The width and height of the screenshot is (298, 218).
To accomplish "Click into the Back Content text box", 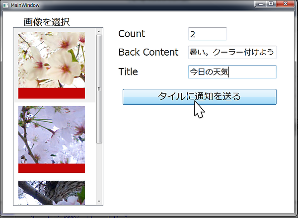I will pyautogui.click(x=232, y=52).
